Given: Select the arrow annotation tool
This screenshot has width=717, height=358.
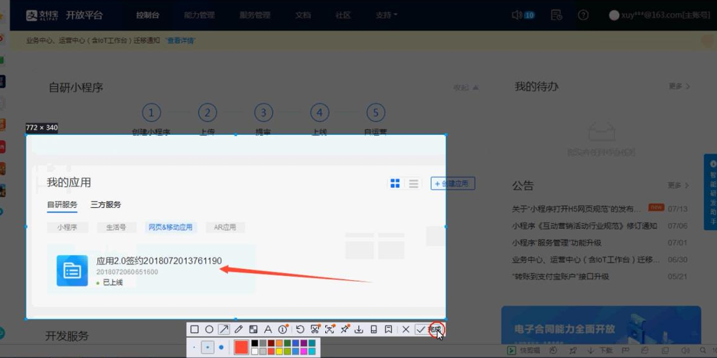Looking at the screenshot, I should 224,329.
